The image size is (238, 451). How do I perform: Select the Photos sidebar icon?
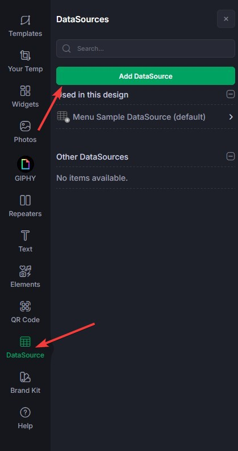pyautogui.click(x=25, y=126)
